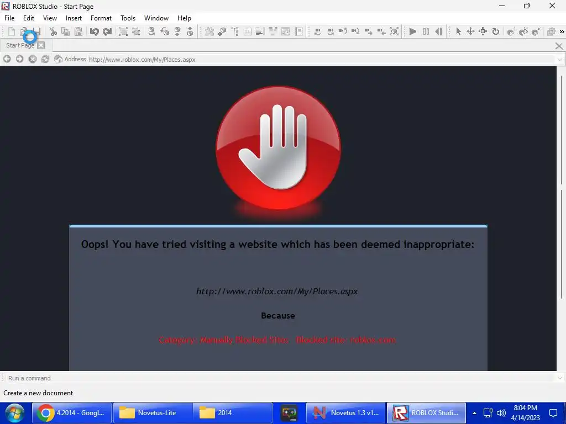Click the Insert Object brick-plus icon

coord(222,31)
